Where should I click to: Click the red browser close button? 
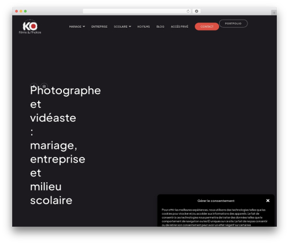17,11
